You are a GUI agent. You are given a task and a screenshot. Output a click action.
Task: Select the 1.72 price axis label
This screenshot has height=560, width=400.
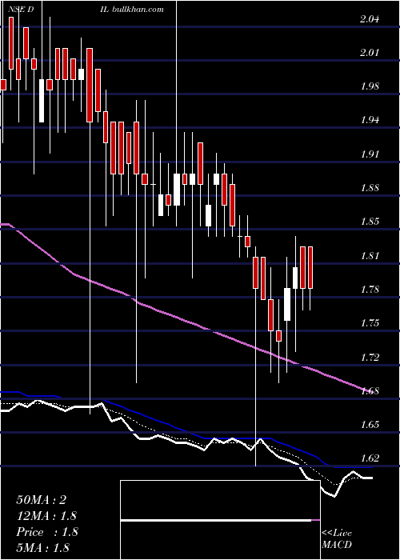[x=370, y=357]
